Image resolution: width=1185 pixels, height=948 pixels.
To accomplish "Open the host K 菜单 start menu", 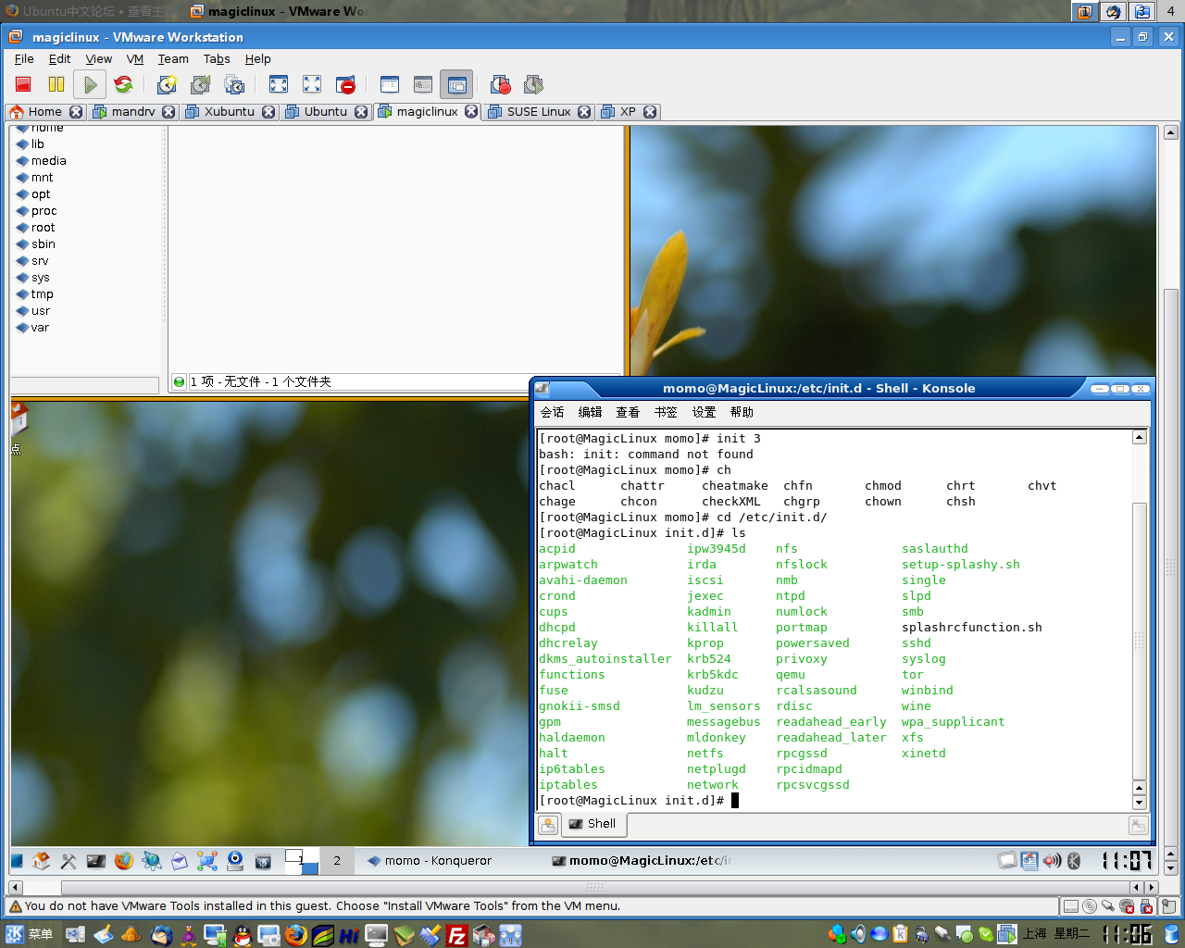I will tap(29, 934).
